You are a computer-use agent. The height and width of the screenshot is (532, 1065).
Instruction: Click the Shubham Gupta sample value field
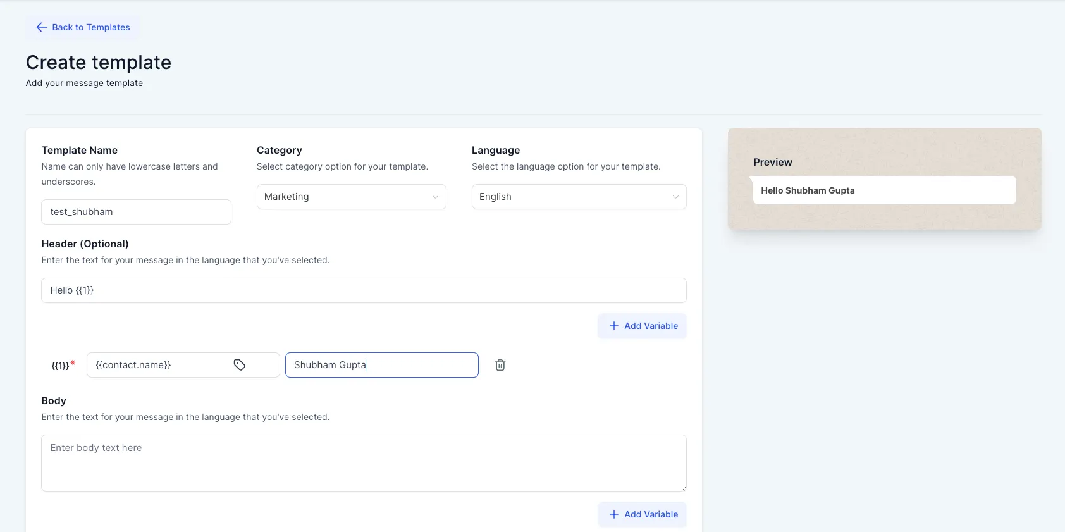tap(382, 365)
